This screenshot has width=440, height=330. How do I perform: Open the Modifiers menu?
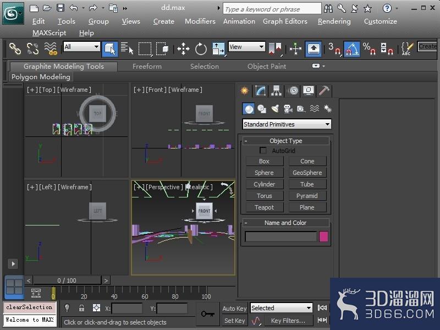coord(200,21)
